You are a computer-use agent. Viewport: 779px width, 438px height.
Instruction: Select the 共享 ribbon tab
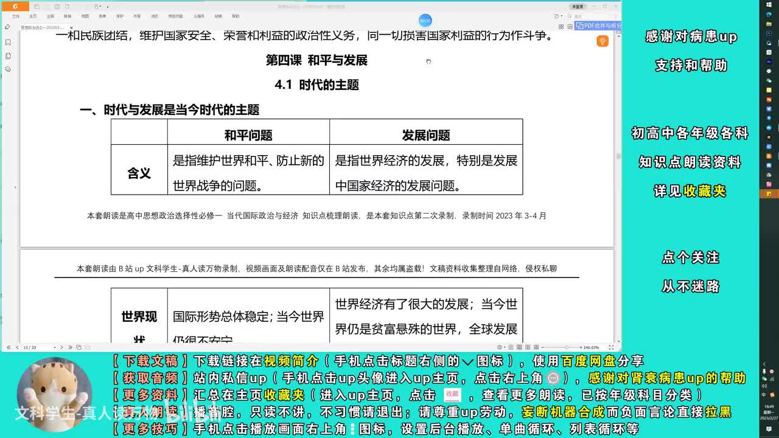coord(137,16)
